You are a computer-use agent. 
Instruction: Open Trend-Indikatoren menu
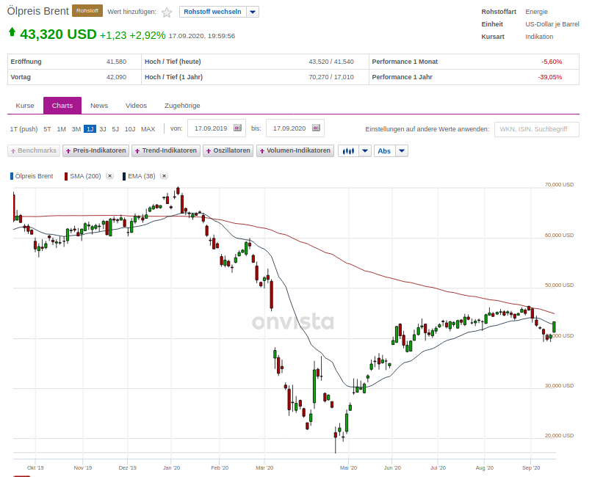tap(166, 150)
